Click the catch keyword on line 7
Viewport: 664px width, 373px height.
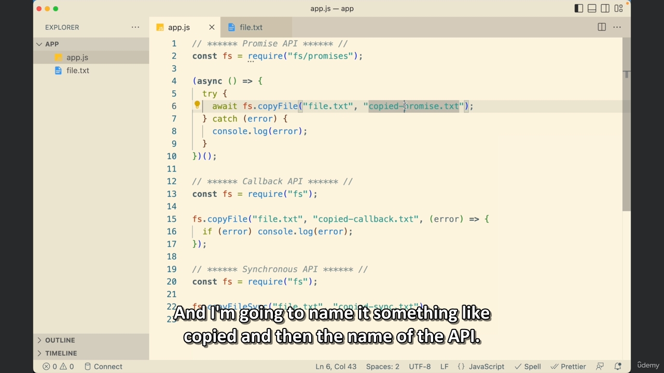225,119
